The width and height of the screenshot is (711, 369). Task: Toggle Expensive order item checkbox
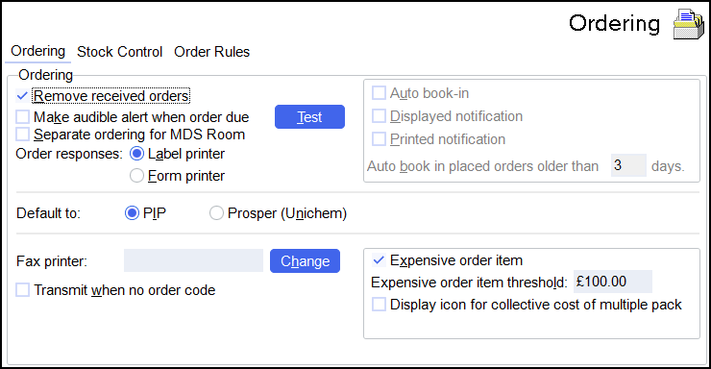tap(379, 260)
